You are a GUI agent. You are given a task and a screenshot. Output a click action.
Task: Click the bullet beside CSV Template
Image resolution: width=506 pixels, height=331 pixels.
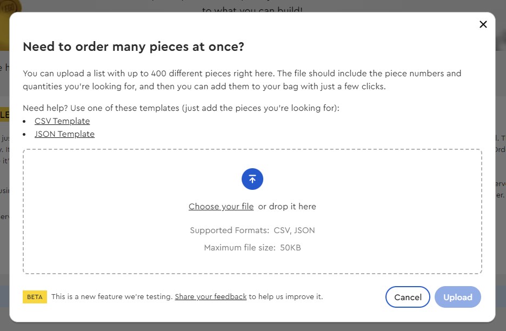click(25, 122)
